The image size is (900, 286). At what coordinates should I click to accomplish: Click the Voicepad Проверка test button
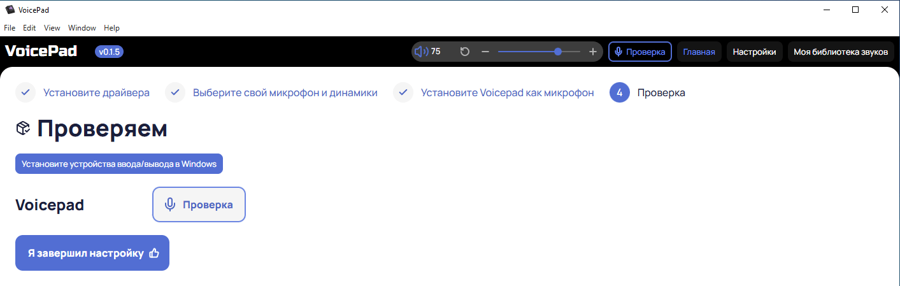click(199, 204)
